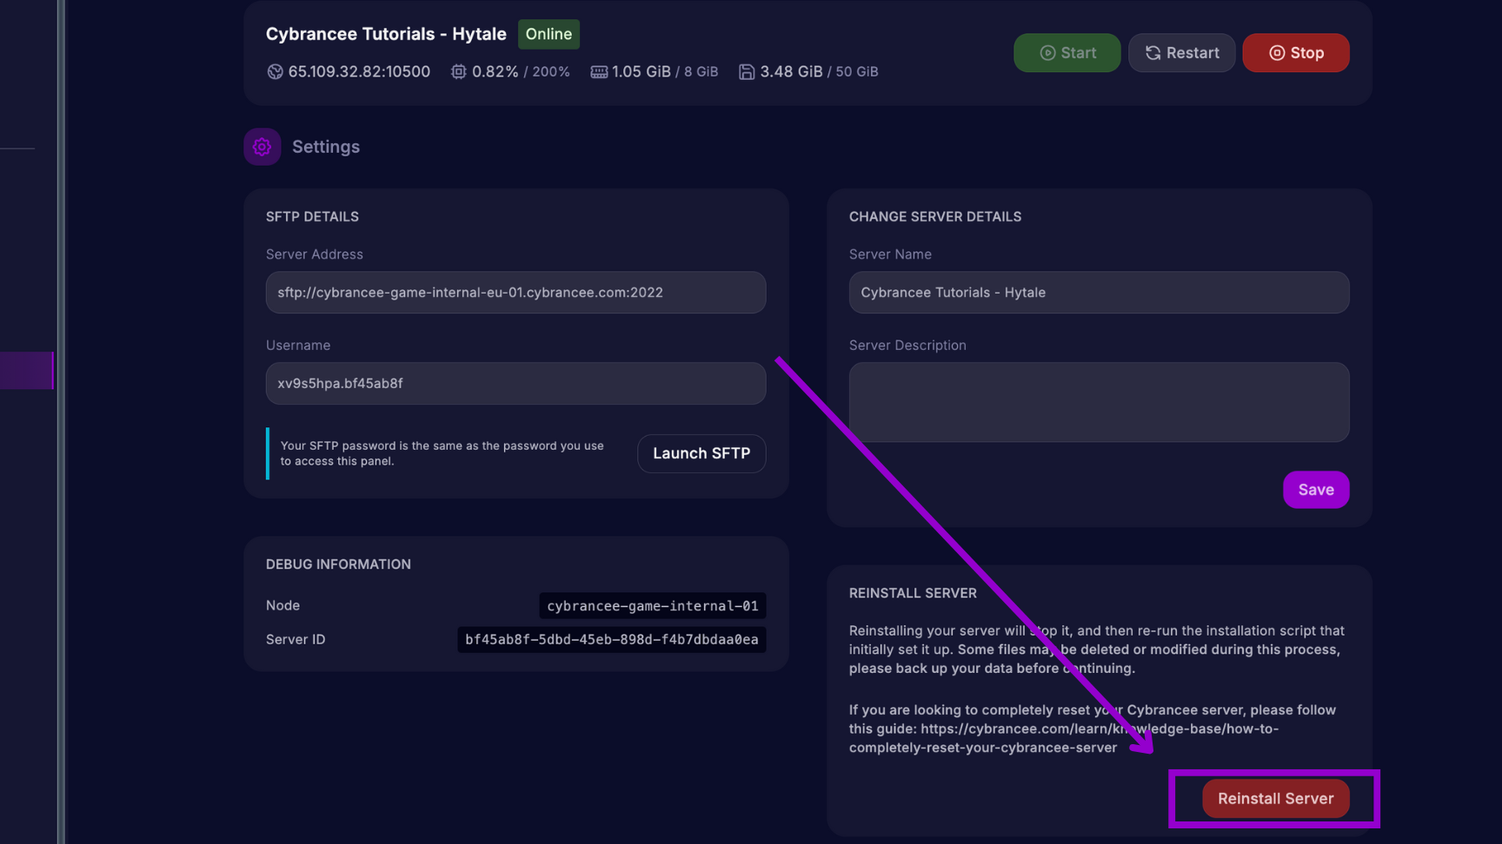This screenshot has width=1502, height=844.
Task: Restart the server
Action: click(1181, 53)
